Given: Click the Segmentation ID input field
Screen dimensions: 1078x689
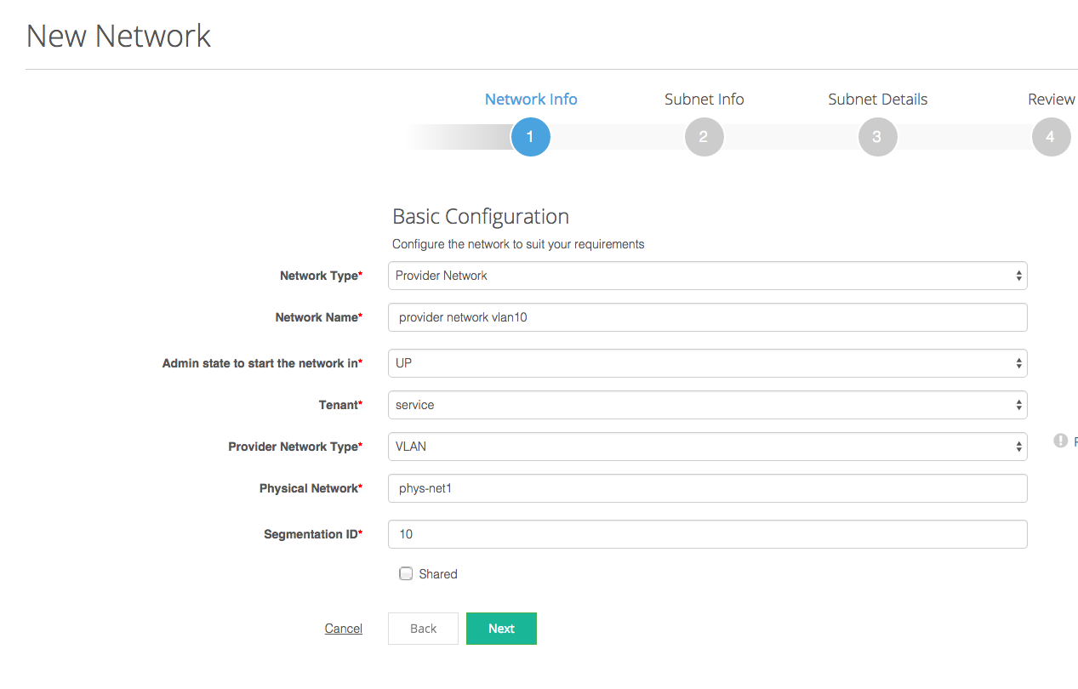Looking at the screenshot, I should [x=707, y=534].
